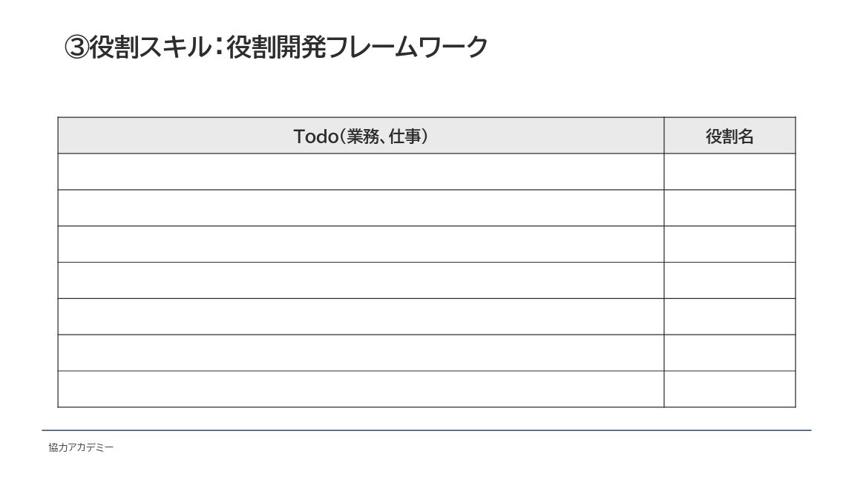Click the circled number ③ in title
Image resolution: width=852 pixels, height=477 pixels.
77,47
